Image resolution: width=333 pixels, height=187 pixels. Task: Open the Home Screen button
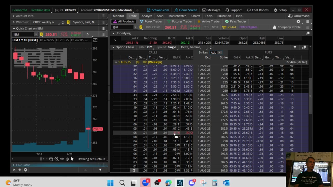tap(185, 10)
